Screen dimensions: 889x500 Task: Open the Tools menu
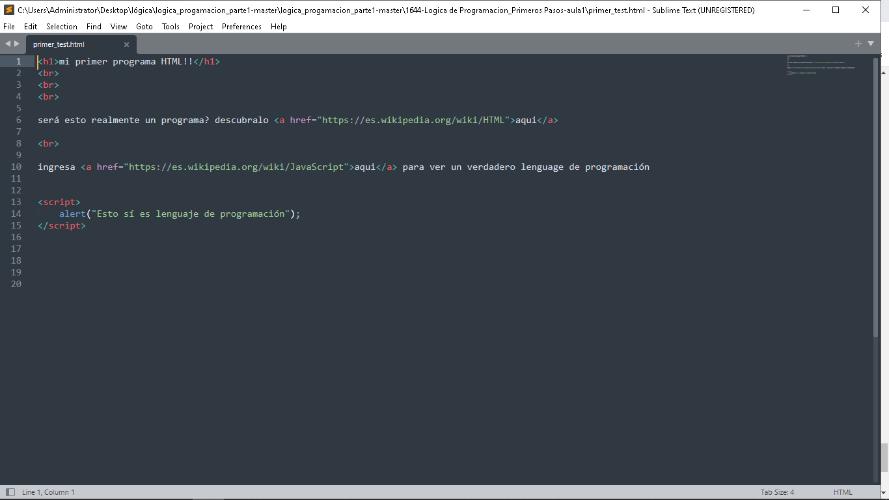(171, 27)
